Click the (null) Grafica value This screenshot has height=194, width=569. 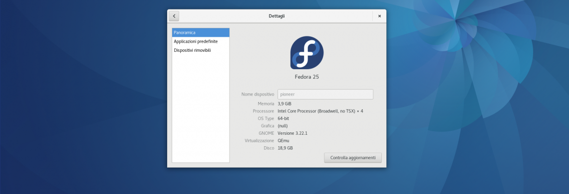[283, 126]
